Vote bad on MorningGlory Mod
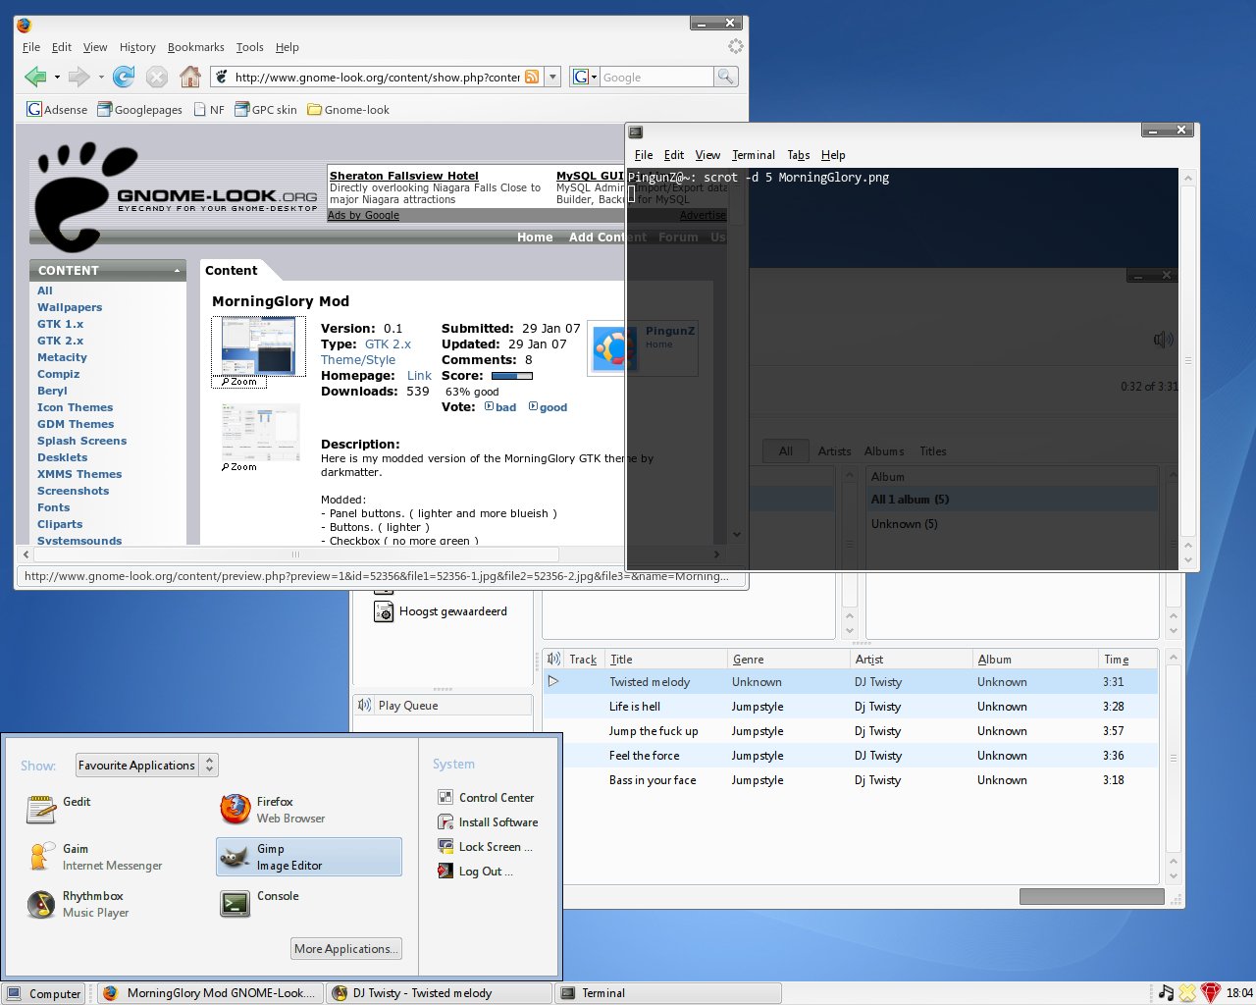The width and height of the screenshot is (1256, 1005). point(500,407)
